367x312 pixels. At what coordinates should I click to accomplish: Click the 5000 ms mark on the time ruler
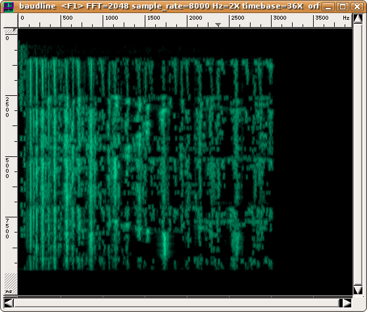pyautogui.click(x=7, y=168)
